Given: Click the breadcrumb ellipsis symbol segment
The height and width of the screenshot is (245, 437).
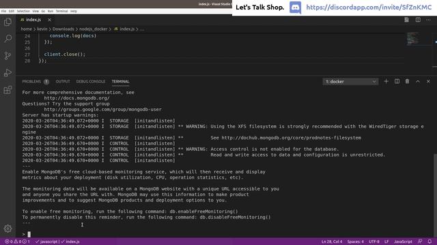Looking at the screenshot, I should (x=142, y=29).
